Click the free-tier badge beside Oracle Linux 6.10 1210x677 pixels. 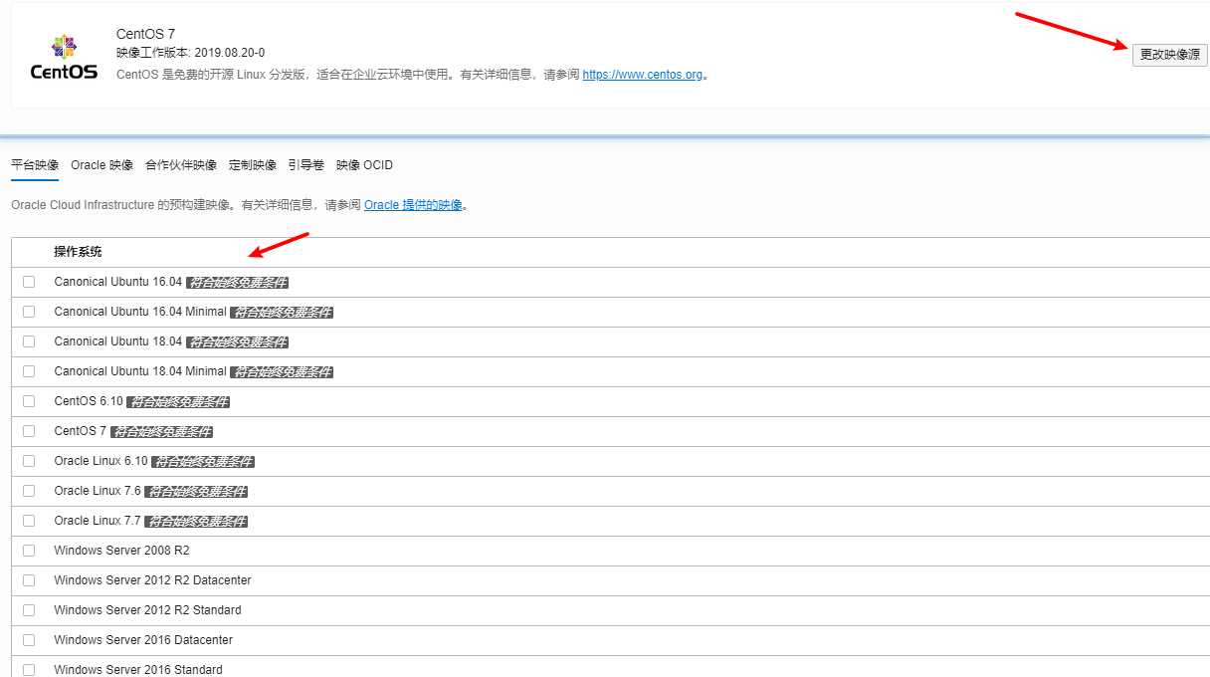pos(204,462)
